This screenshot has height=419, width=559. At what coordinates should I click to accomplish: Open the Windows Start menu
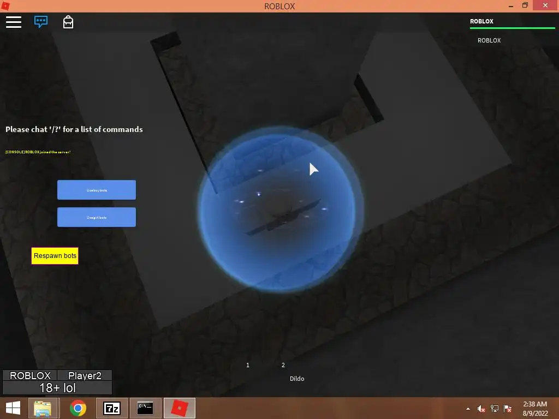click(13, 408)
